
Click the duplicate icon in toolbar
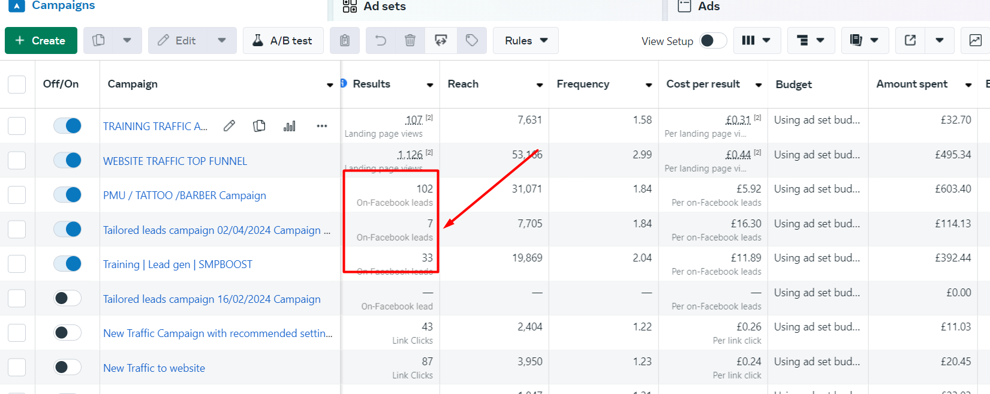99,40
